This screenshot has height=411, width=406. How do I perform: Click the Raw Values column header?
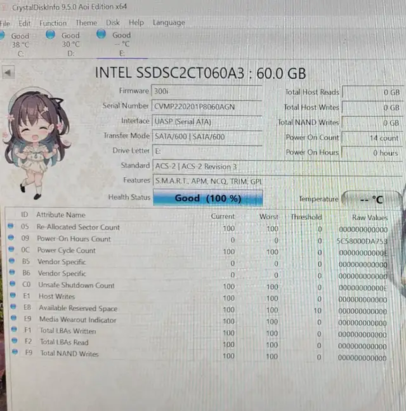click(x=370, y=217)
